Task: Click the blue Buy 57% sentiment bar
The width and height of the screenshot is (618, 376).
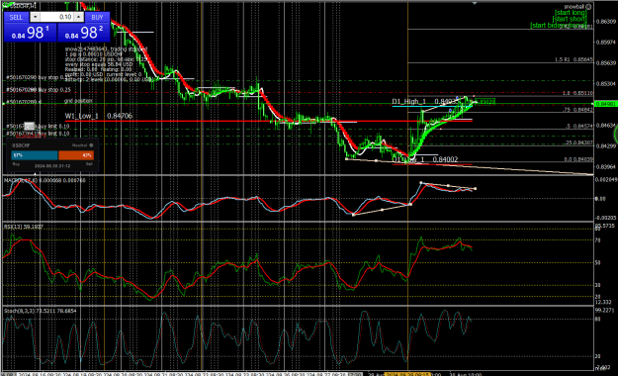Action: pyautogui.click(x=35, y=155)
